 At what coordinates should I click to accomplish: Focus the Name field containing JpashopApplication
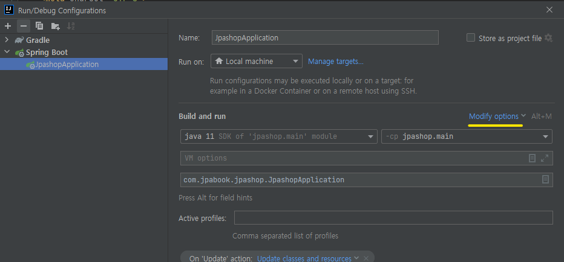click(x=325, y=37)
